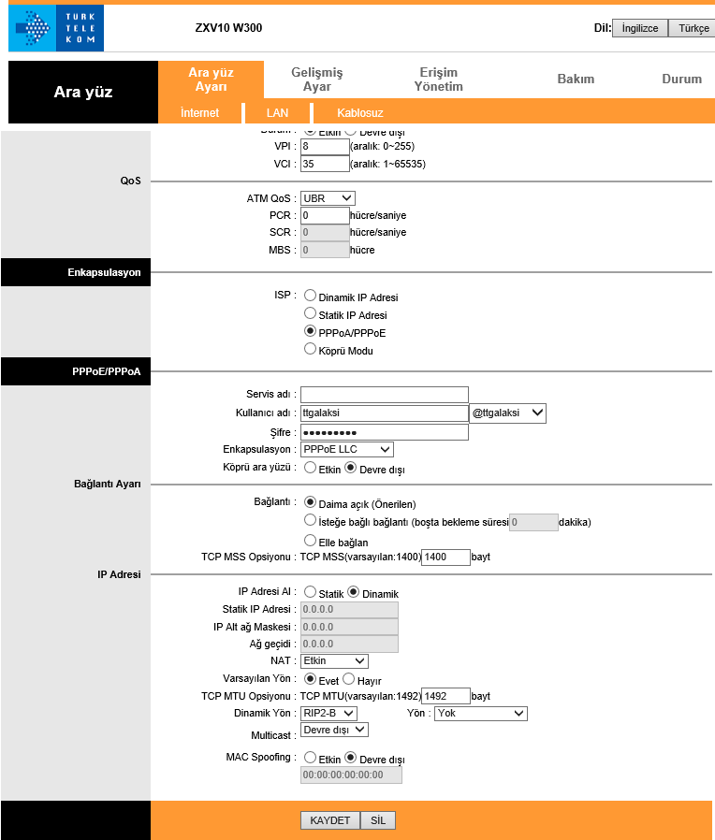Viewport: 715px width, 840px height.
Task: Click the PCR input field
Action: click(325, 215)
